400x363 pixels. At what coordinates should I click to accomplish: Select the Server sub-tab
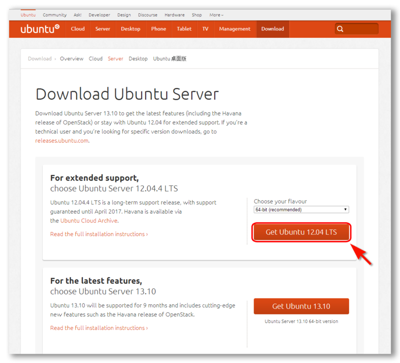pyautogui.click(x=115, y=58)
